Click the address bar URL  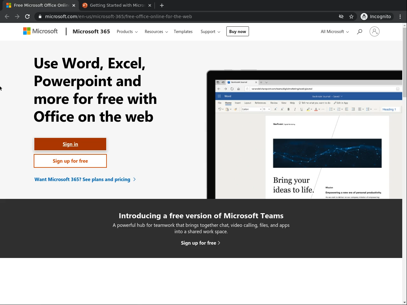[x=118, y=17]
